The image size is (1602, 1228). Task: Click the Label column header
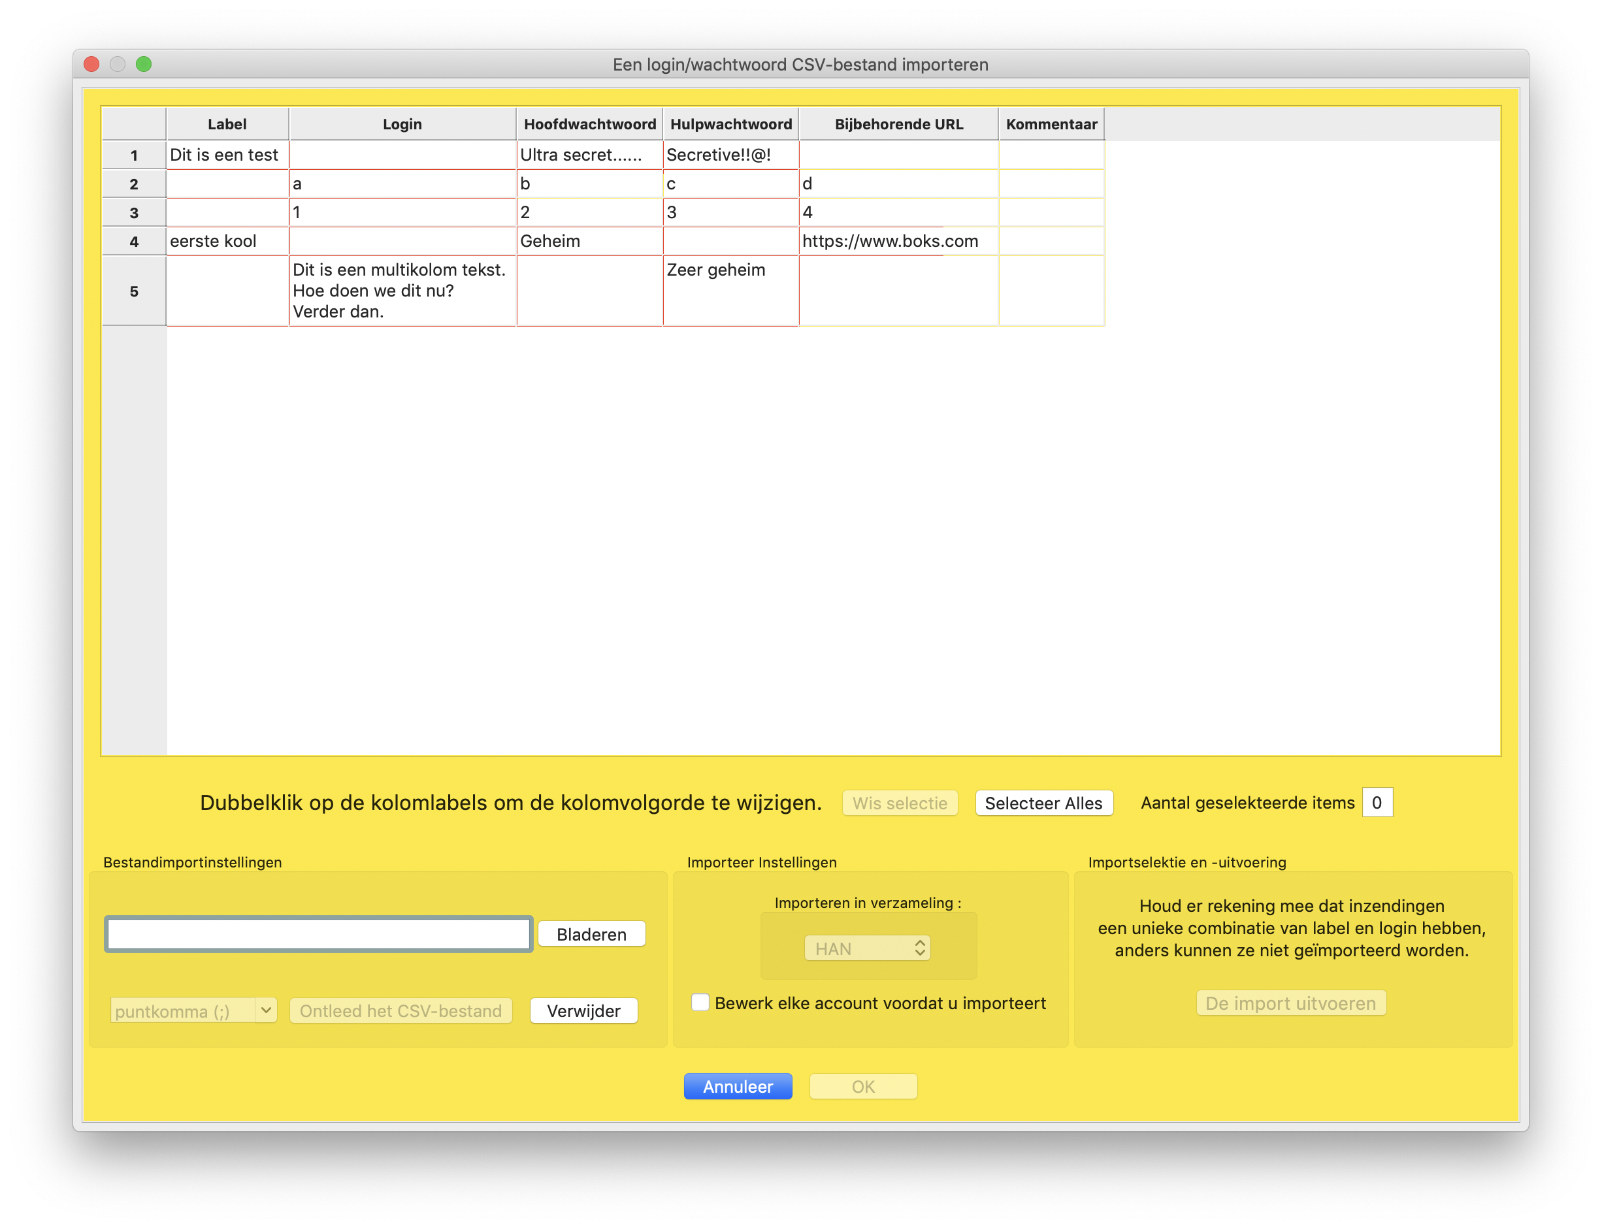pyautogui.click(x=227, y=124)
